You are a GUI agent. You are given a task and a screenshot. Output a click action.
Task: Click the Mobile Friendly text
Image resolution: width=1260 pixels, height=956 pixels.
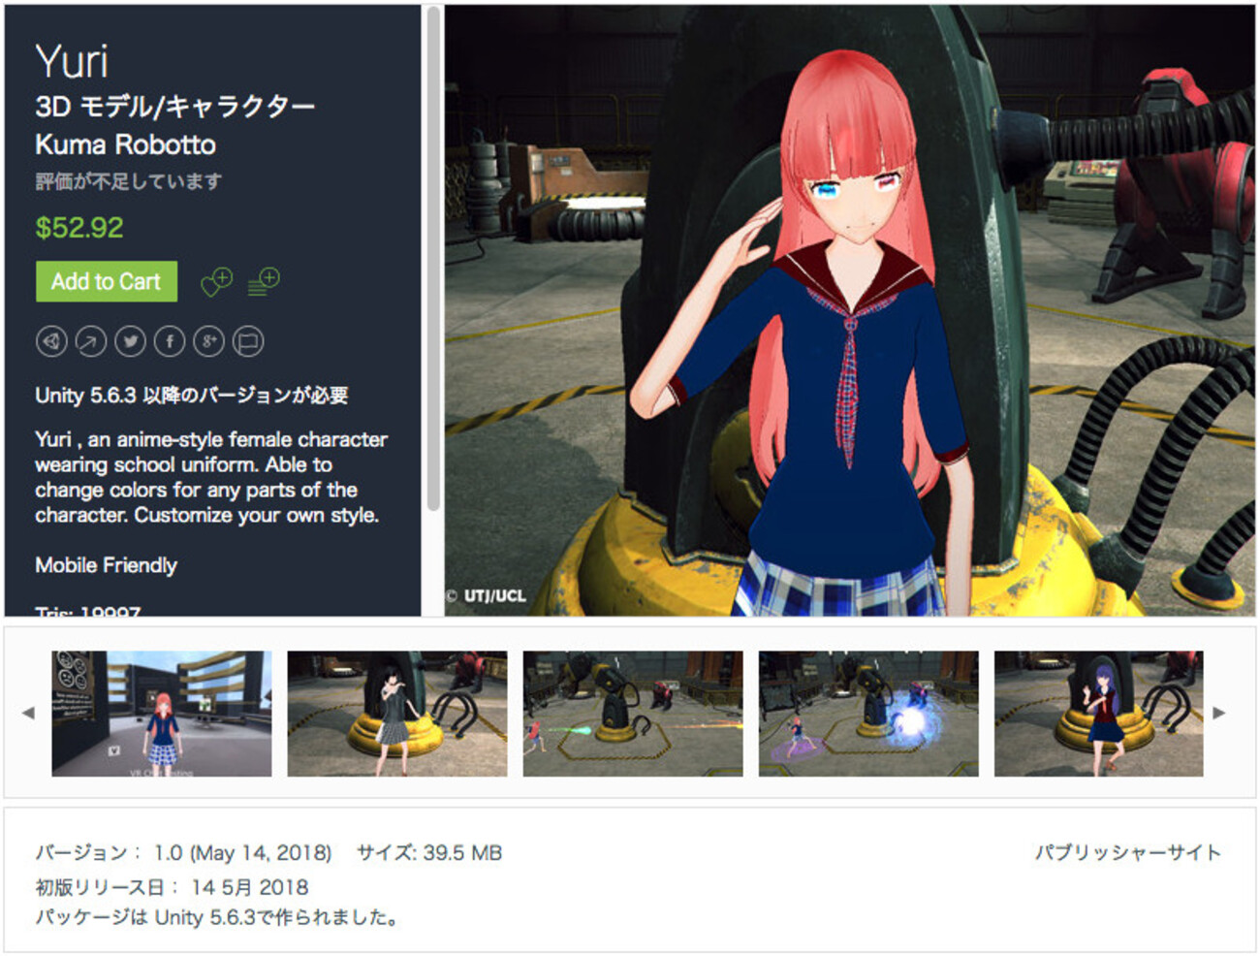point(107,565)
